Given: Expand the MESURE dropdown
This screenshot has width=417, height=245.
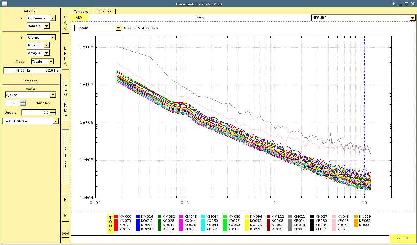Looking at the screenshot, I should (363, 18).
